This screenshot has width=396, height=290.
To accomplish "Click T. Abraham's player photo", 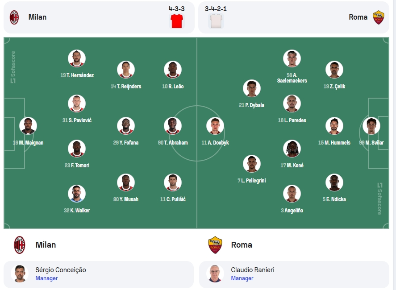I will click(x=173, y=126).
